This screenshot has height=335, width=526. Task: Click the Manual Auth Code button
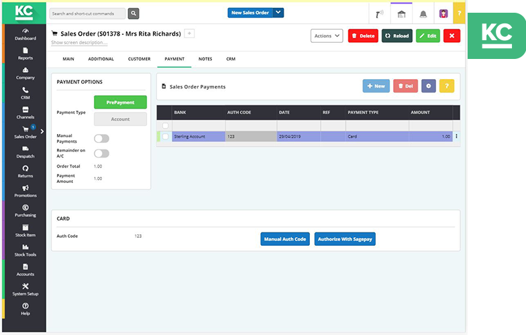(x=284, y=239)
